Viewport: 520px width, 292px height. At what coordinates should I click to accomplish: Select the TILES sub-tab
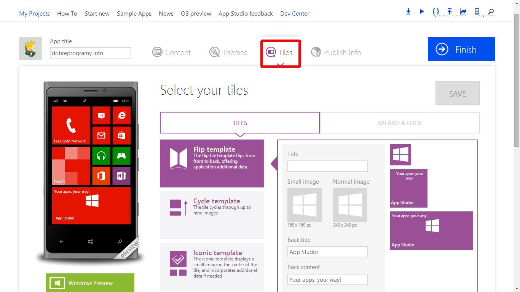click(x=240, y=123)
